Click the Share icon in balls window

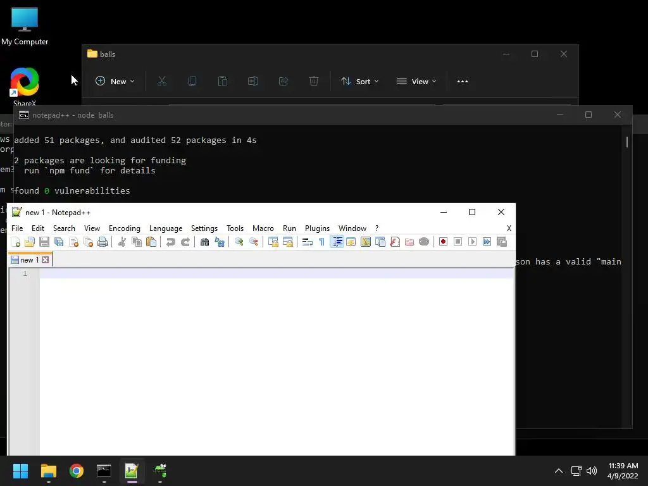[283, 82]
